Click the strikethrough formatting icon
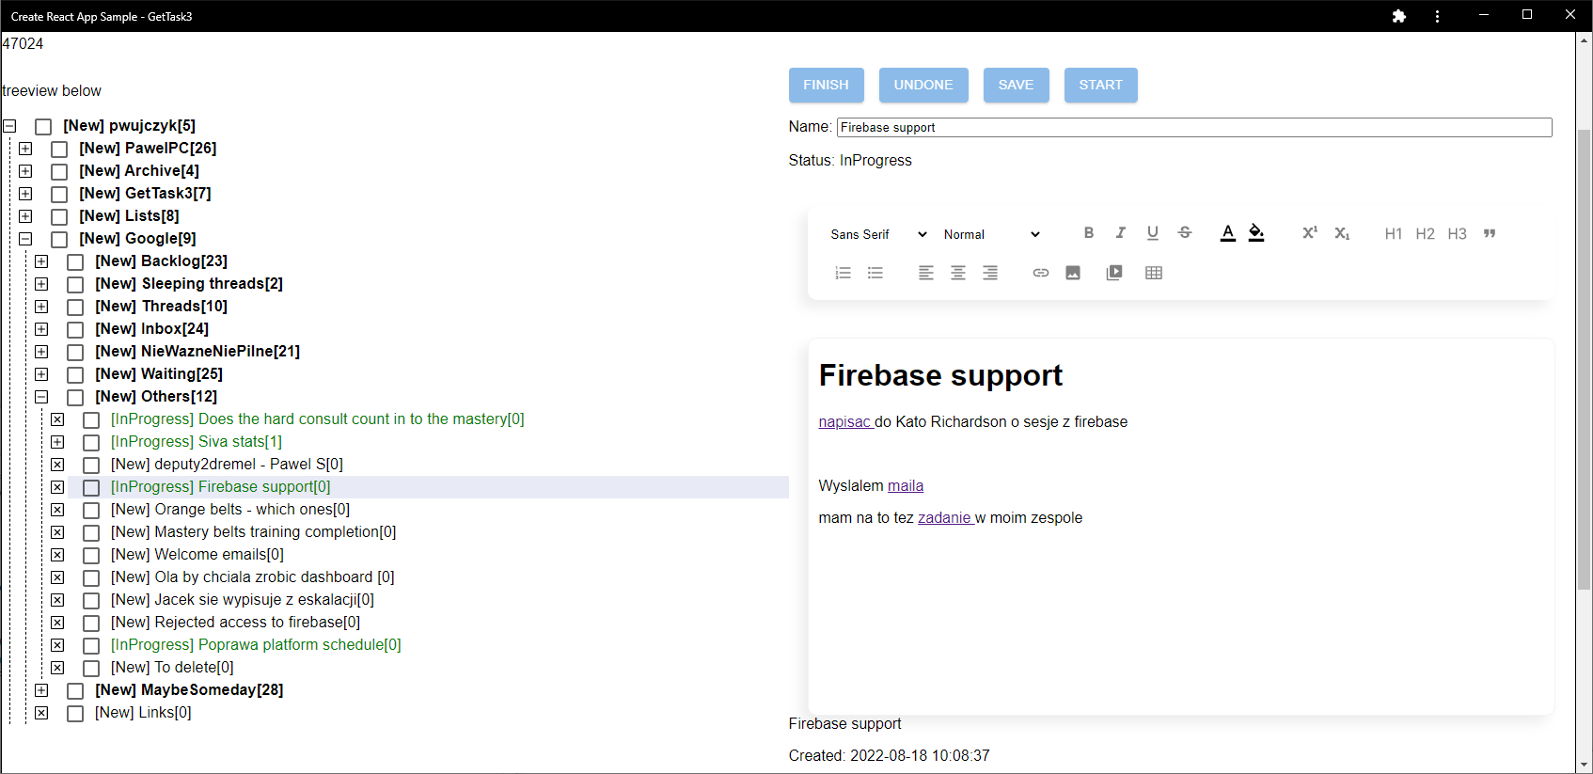Viewport: 1593px width, 774px height. (x=1185, y=233)
